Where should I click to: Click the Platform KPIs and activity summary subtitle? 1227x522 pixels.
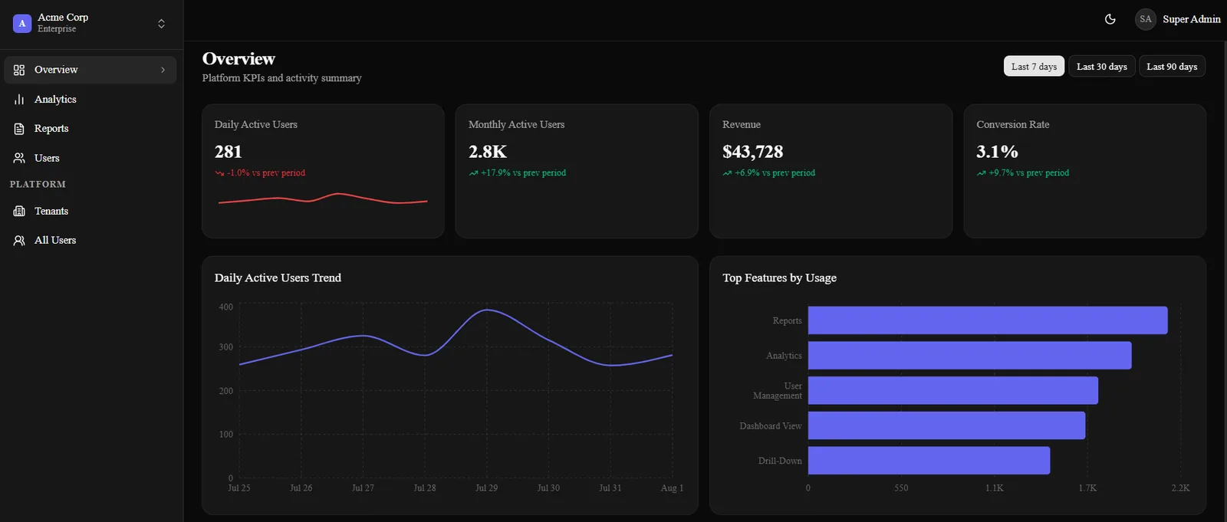[281, 78]
